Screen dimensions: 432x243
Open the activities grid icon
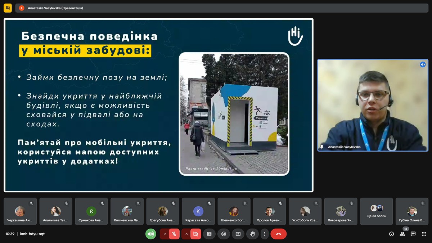pos(424,234)
